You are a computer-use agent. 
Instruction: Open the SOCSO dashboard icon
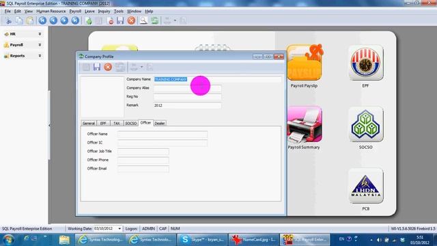[366, 124]
